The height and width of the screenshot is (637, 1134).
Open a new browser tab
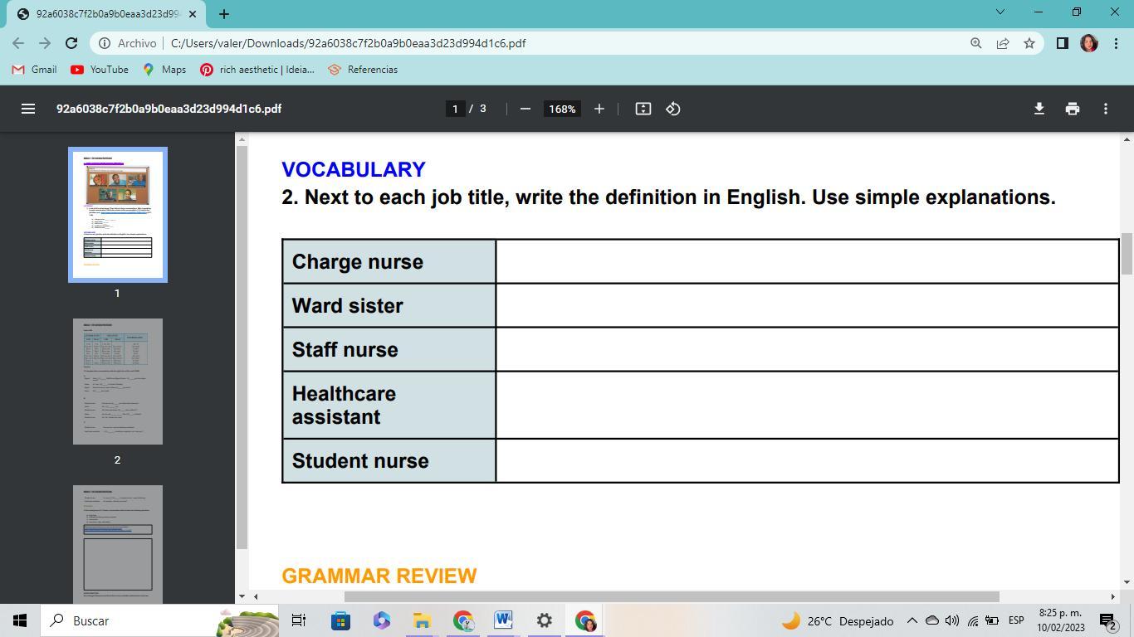[223, 14]
